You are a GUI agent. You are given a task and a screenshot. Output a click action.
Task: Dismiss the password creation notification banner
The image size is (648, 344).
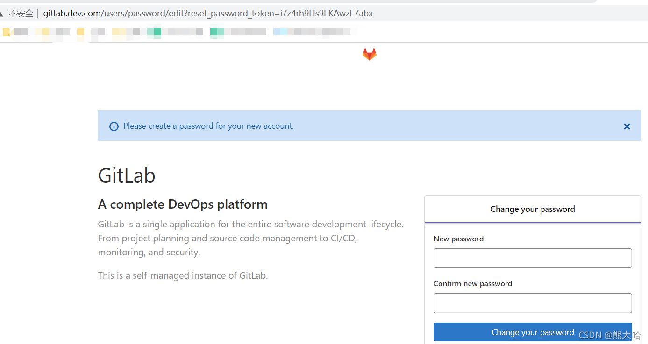(x=627, y=126)
